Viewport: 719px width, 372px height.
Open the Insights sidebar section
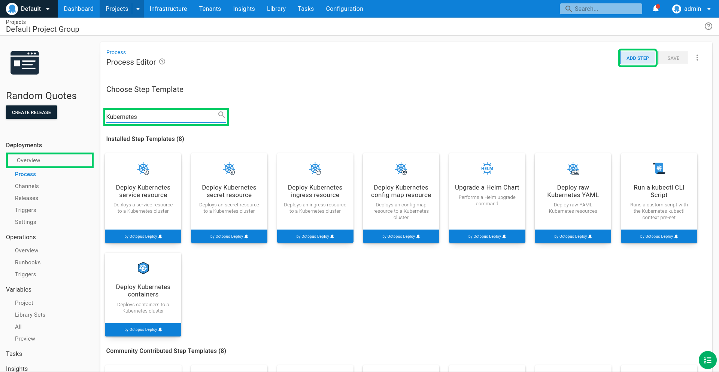17,369
